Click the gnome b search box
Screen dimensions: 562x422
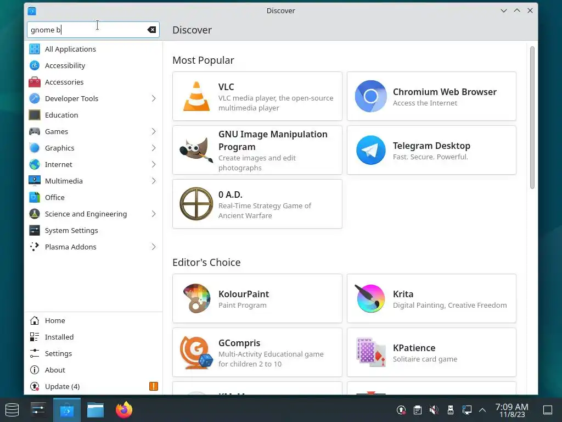coord(93,30)
